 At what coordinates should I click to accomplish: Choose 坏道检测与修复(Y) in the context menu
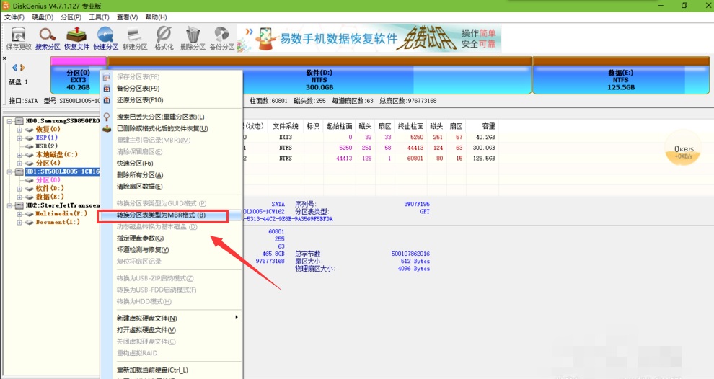(171, 250)
